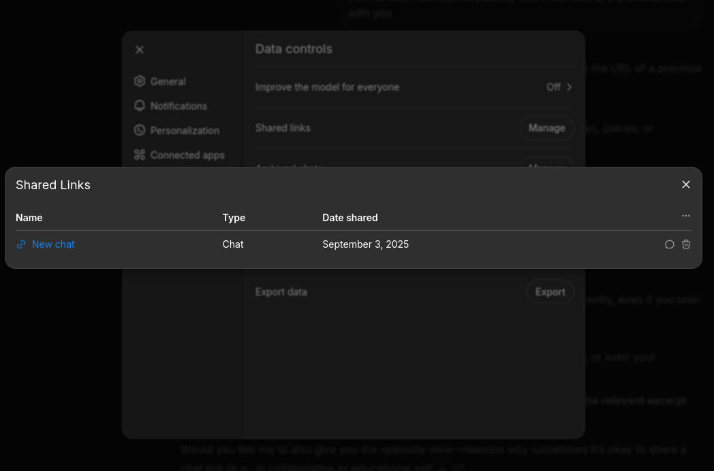Click the chain-link icon beside New chat
Viewport: 714px width, 471px height.
coord(21,244)
